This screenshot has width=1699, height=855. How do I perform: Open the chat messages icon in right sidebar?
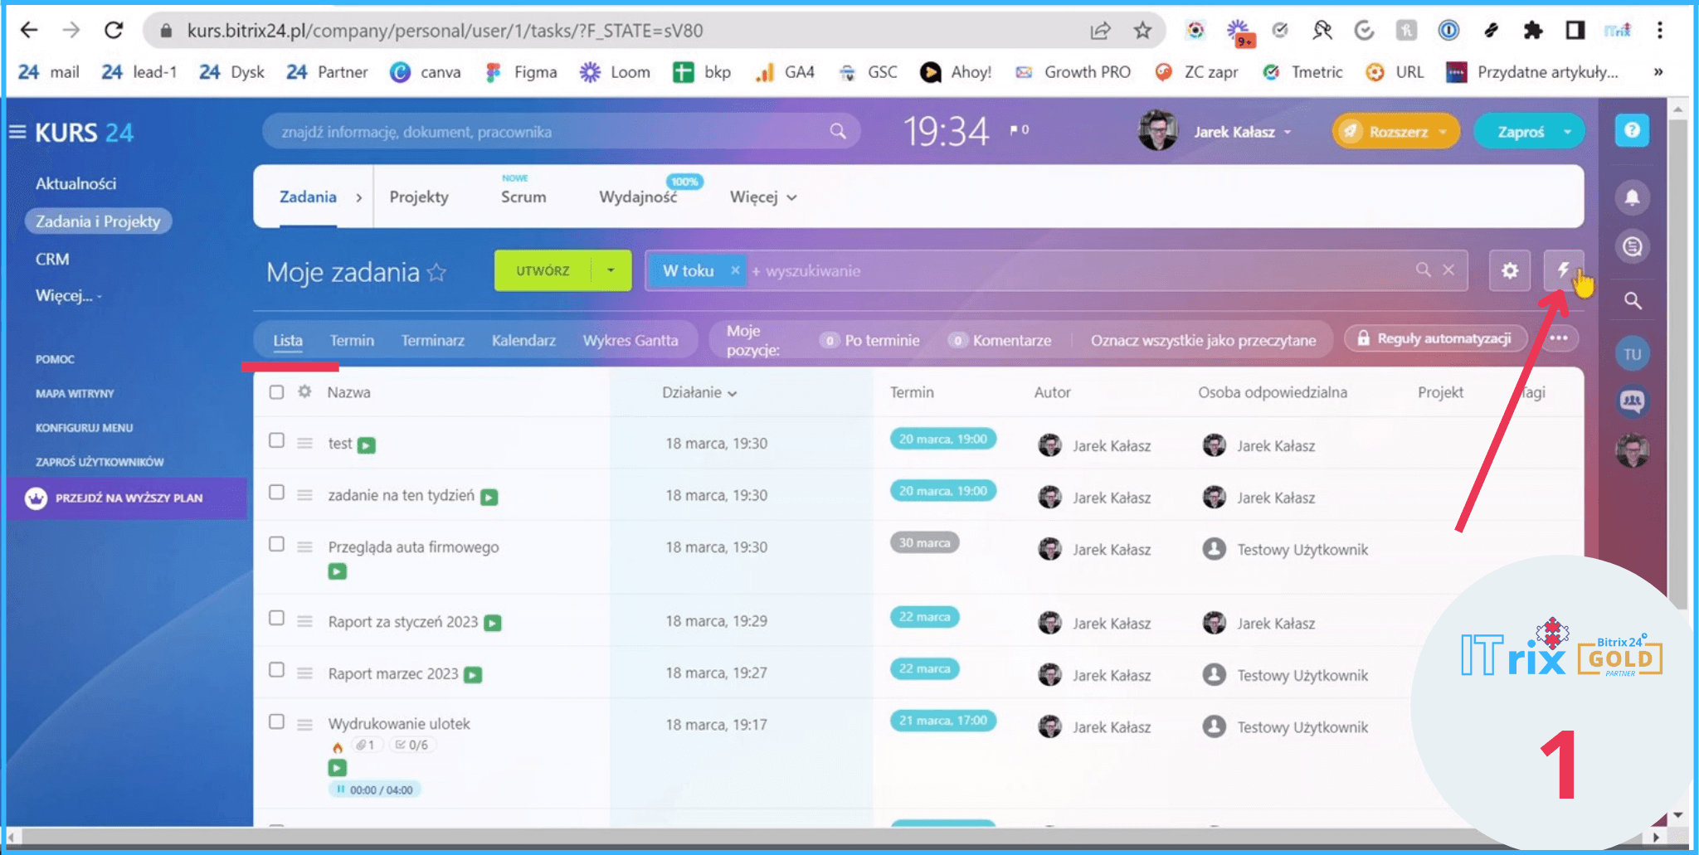tap(1632, 247)
